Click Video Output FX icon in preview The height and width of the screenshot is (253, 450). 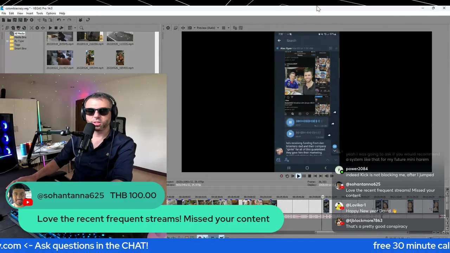point(183,28)
